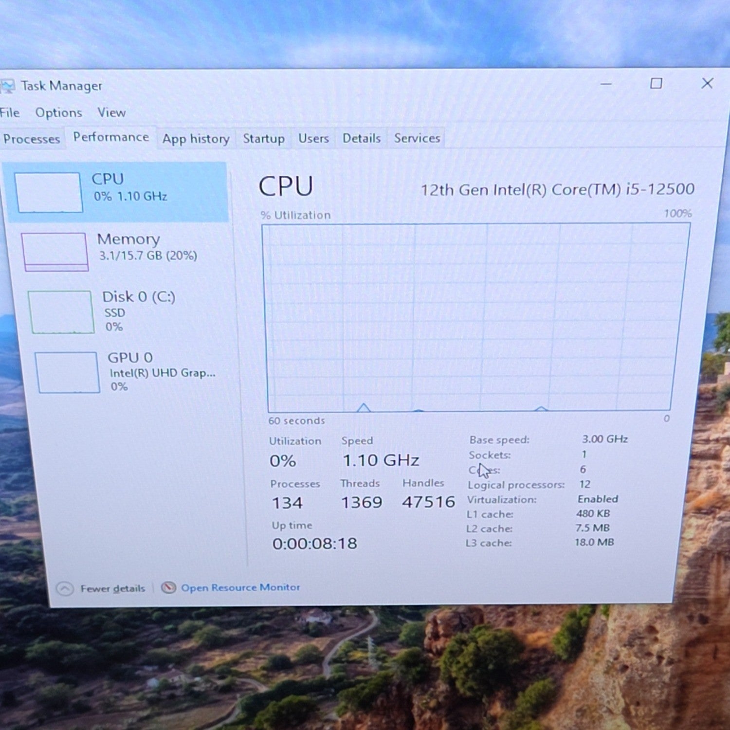Click the Memory usage 3.1/15.7 GB (20%) text

(x=148, y=255)
